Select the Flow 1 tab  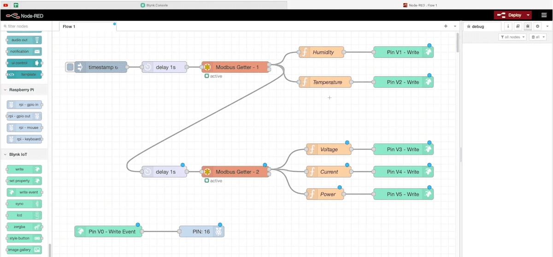pos(69,27)
